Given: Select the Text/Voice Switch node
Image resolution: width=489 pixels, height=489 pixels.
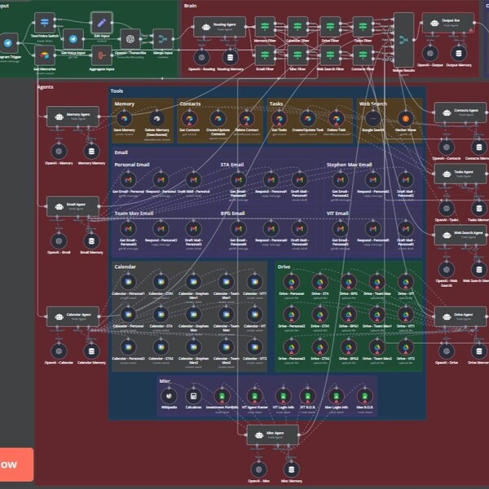Looking at the screenshot, I should click(x=45, y=23).
